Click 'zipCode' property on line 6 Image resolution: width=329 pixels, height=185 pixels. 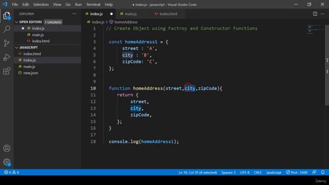coord(132,62)
